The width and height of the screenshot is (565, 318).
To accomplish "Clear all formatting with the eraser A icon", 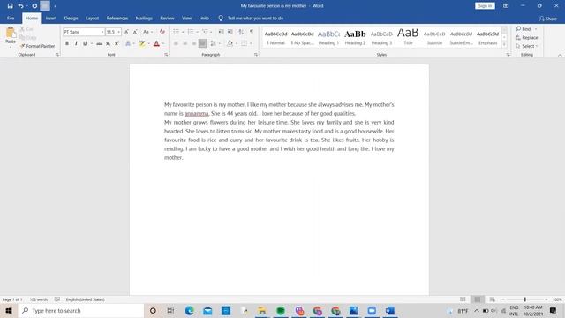I will tap(162, 32).
